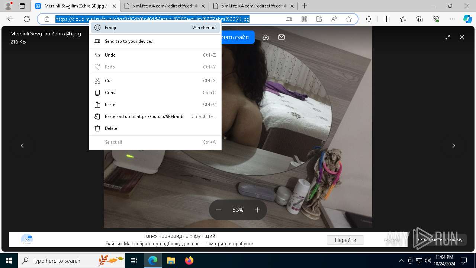The image size is (476, 268).
Task: Open Favorites list icon in toolbar
Action: pyautogui.click(x=403, y=19)
